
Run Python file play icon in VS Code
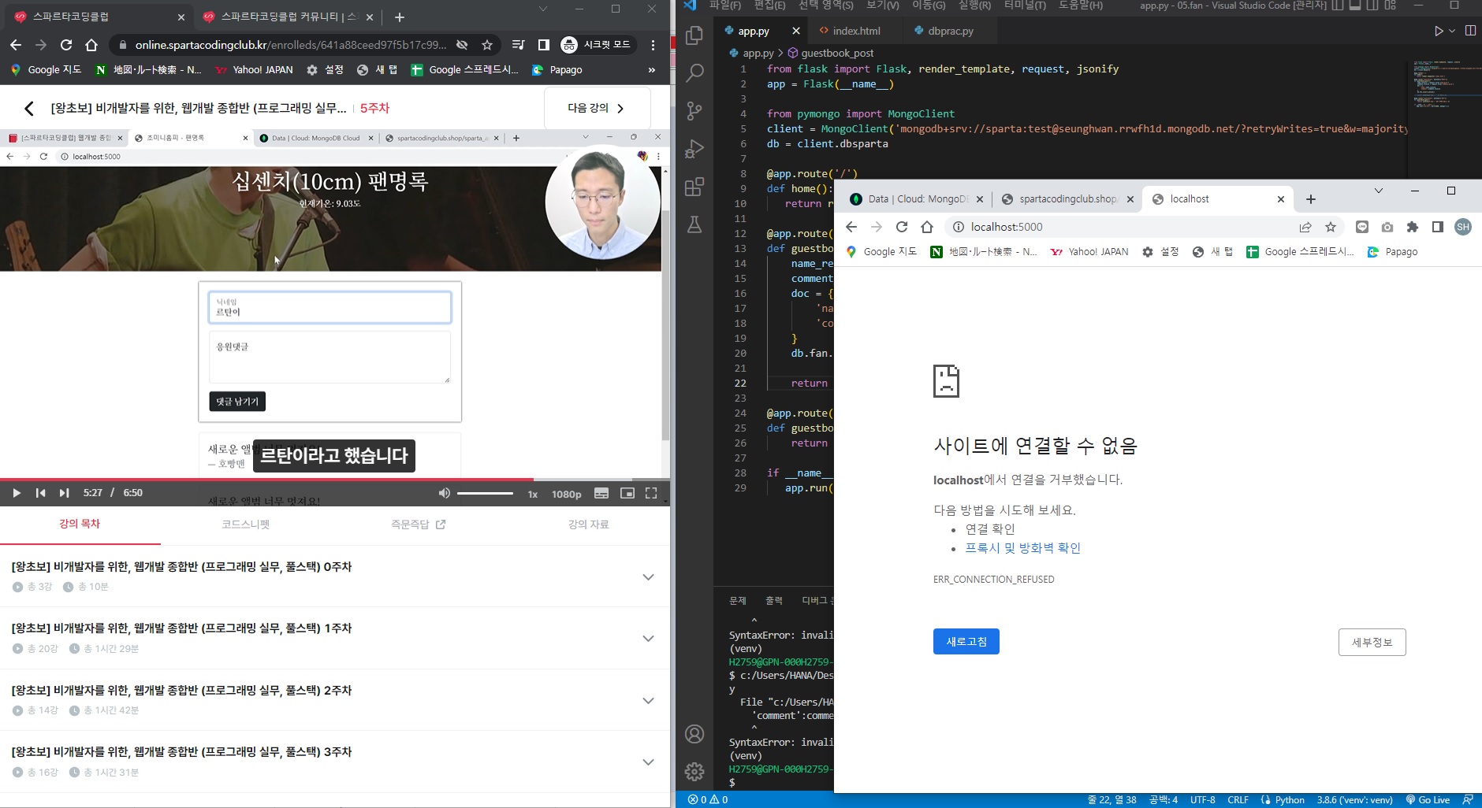pyautogui.click(x=1439, y=31)
